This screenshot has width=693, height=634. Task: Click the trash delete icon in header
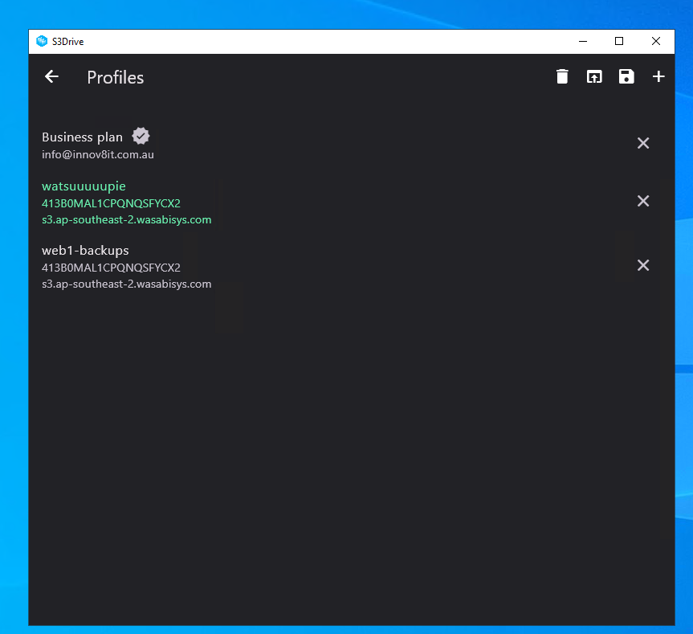(x=562, y=76)
